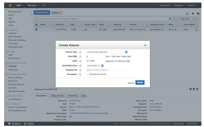The height and width of the screenshot is (127, 204).
Task: Open the settings gear icon
Action: pyautogui.click(x=193, y=14)
